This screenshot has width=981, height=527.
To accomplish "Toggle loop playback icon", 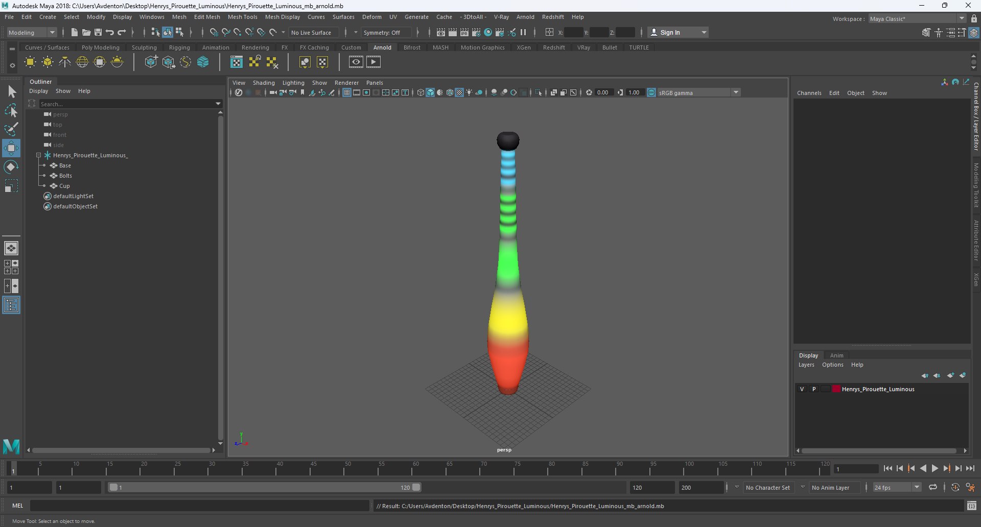I will click(933, 488).
